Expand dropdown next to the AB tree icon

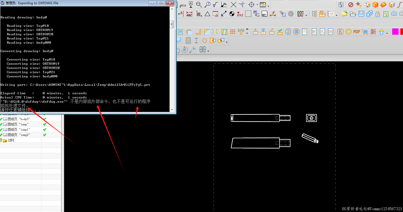click(336, 15)
